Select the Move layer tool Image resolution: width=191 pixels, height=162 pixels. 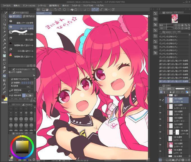pyautogui.click(x=4, y=28)
